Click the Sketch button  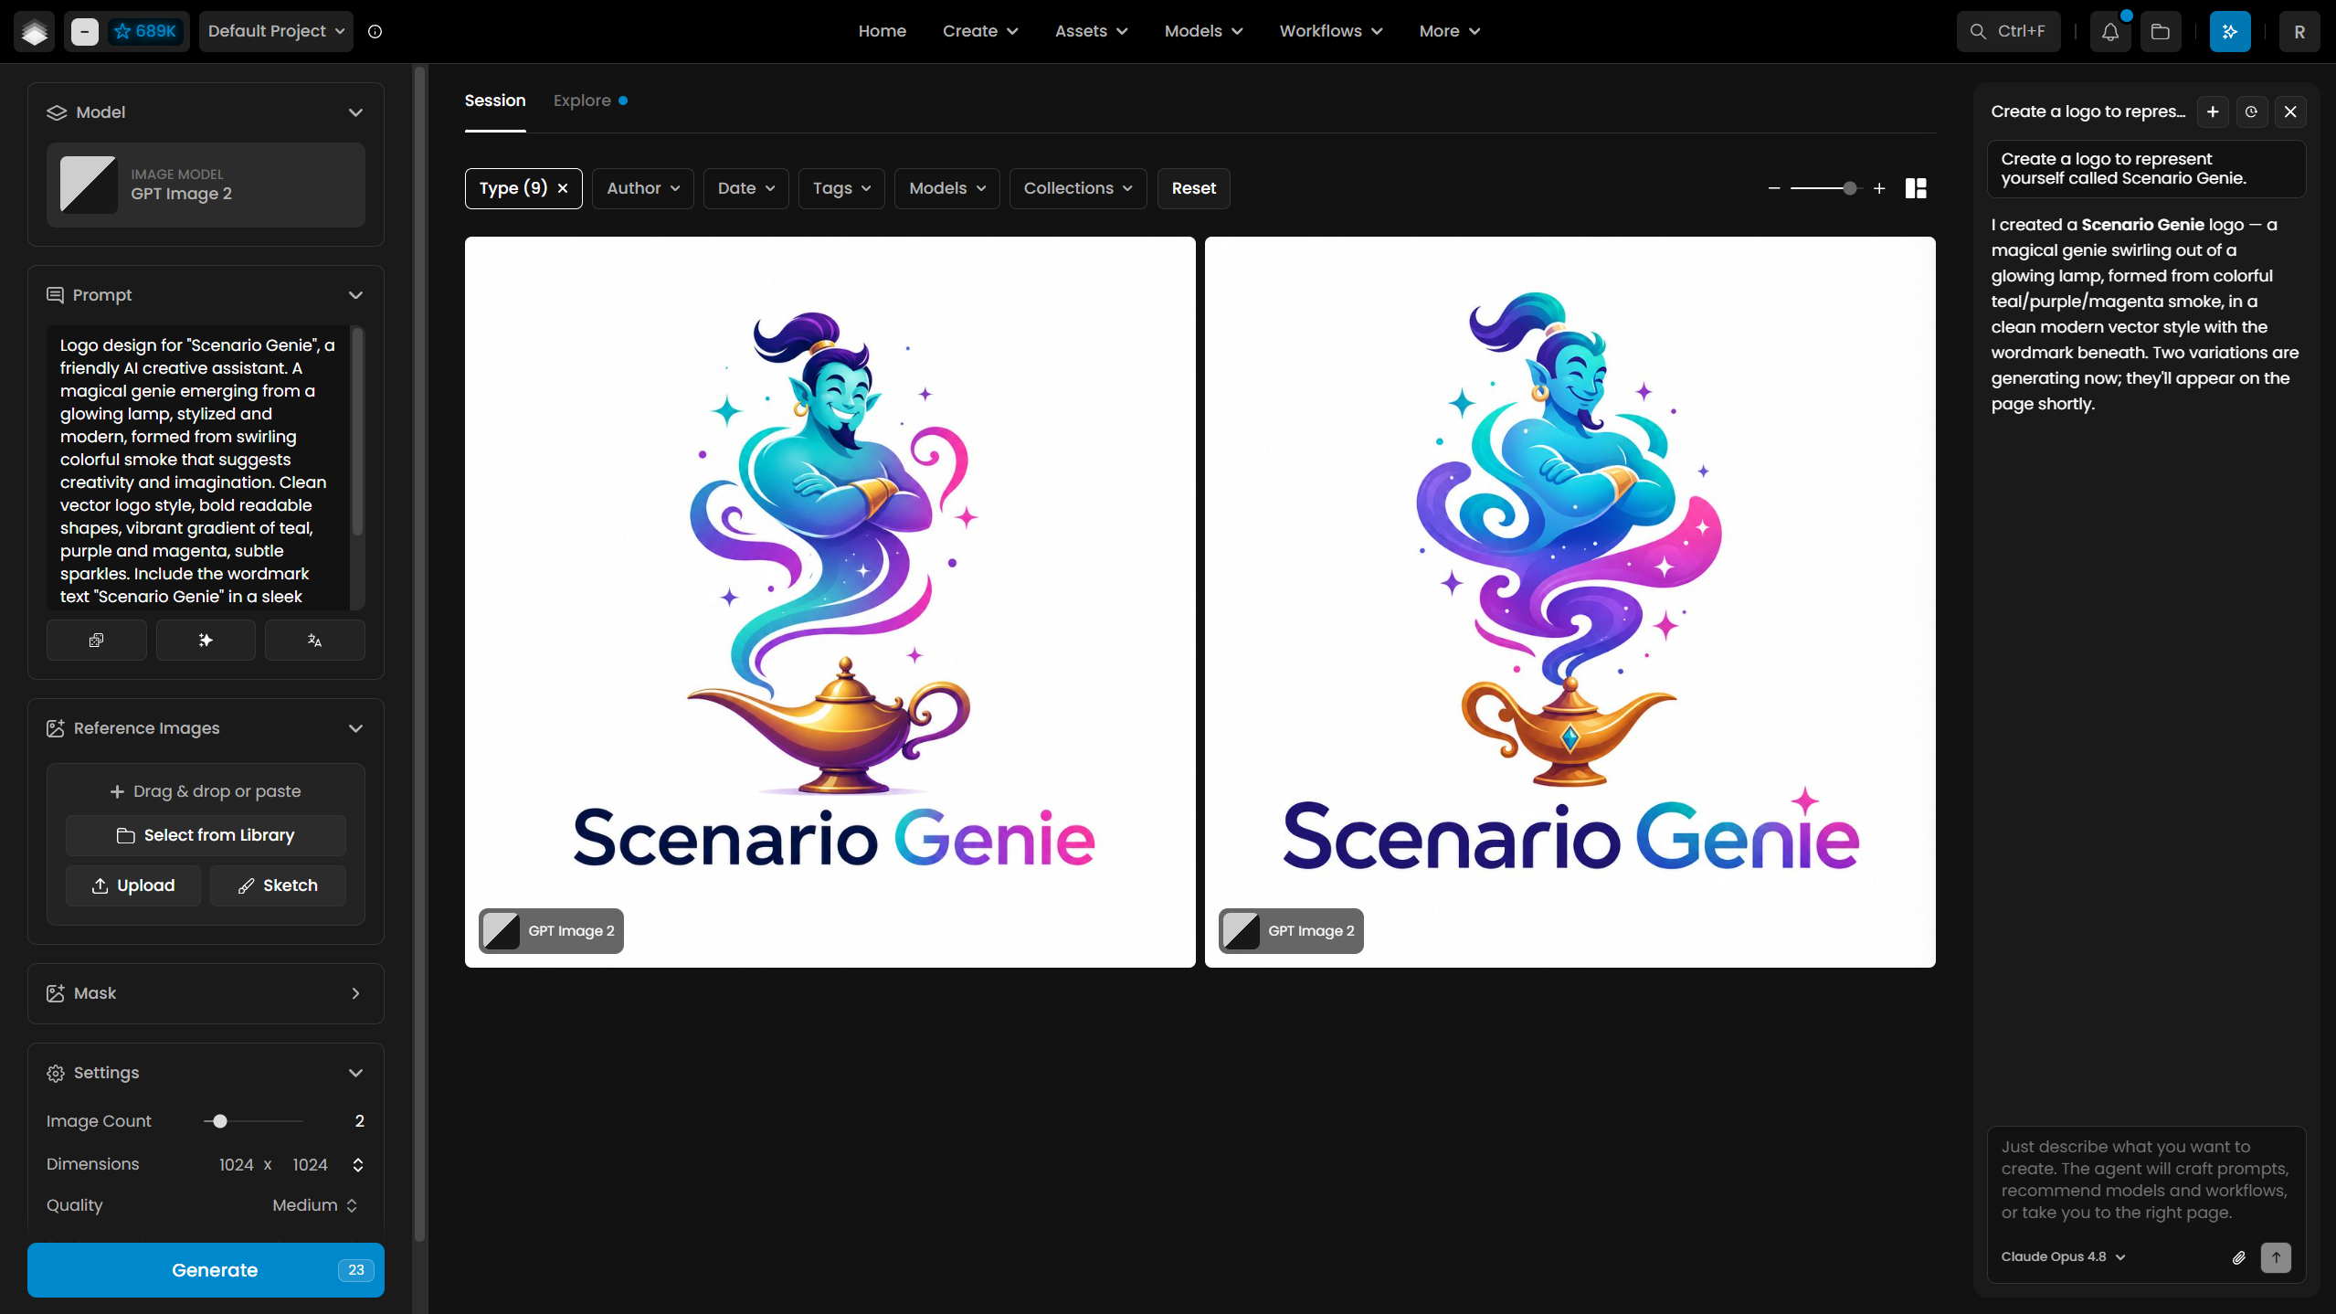pyautogui.click(x=278, y=885)
